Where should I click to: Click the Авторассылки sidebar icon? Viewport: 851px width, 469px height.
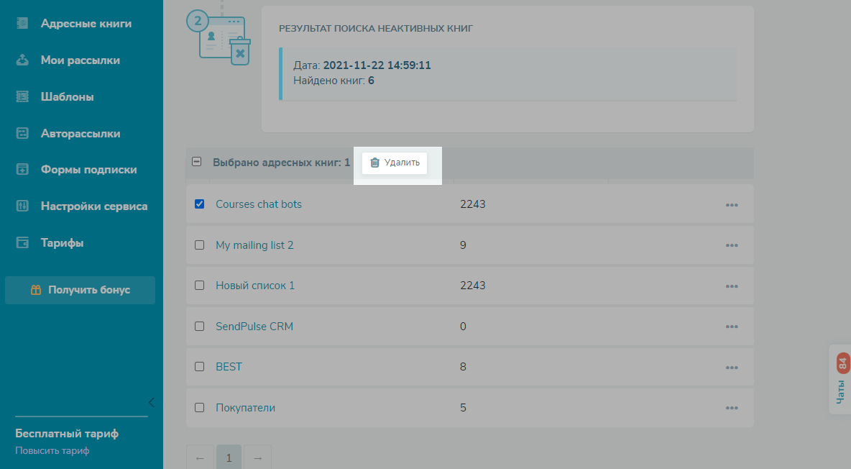(22, 133)
